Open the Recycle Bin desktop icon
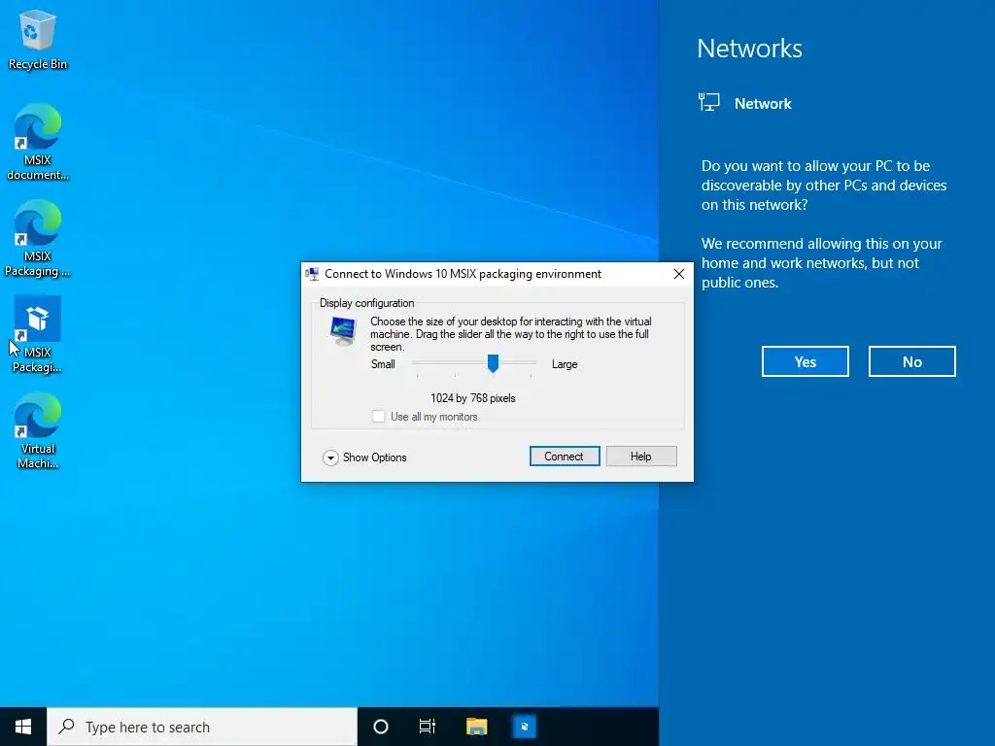995x746 pixels. tap(38, 39)
